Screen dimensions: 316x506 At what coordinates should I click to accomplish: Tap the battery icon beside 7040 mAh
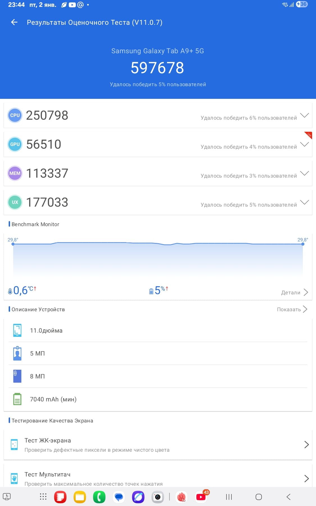17,399
